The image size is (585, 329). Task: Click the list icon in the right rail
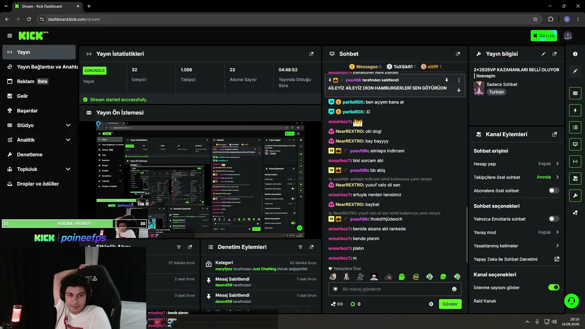tap(575, 127)
